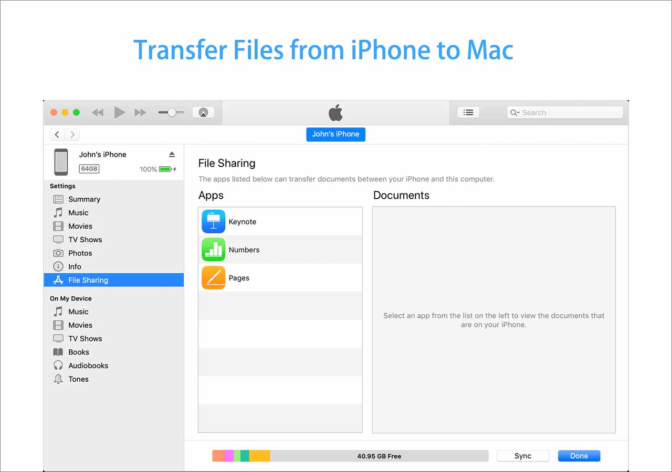
Task: Click the storage bar showing 40.95 GB Free
Action: 350,456
